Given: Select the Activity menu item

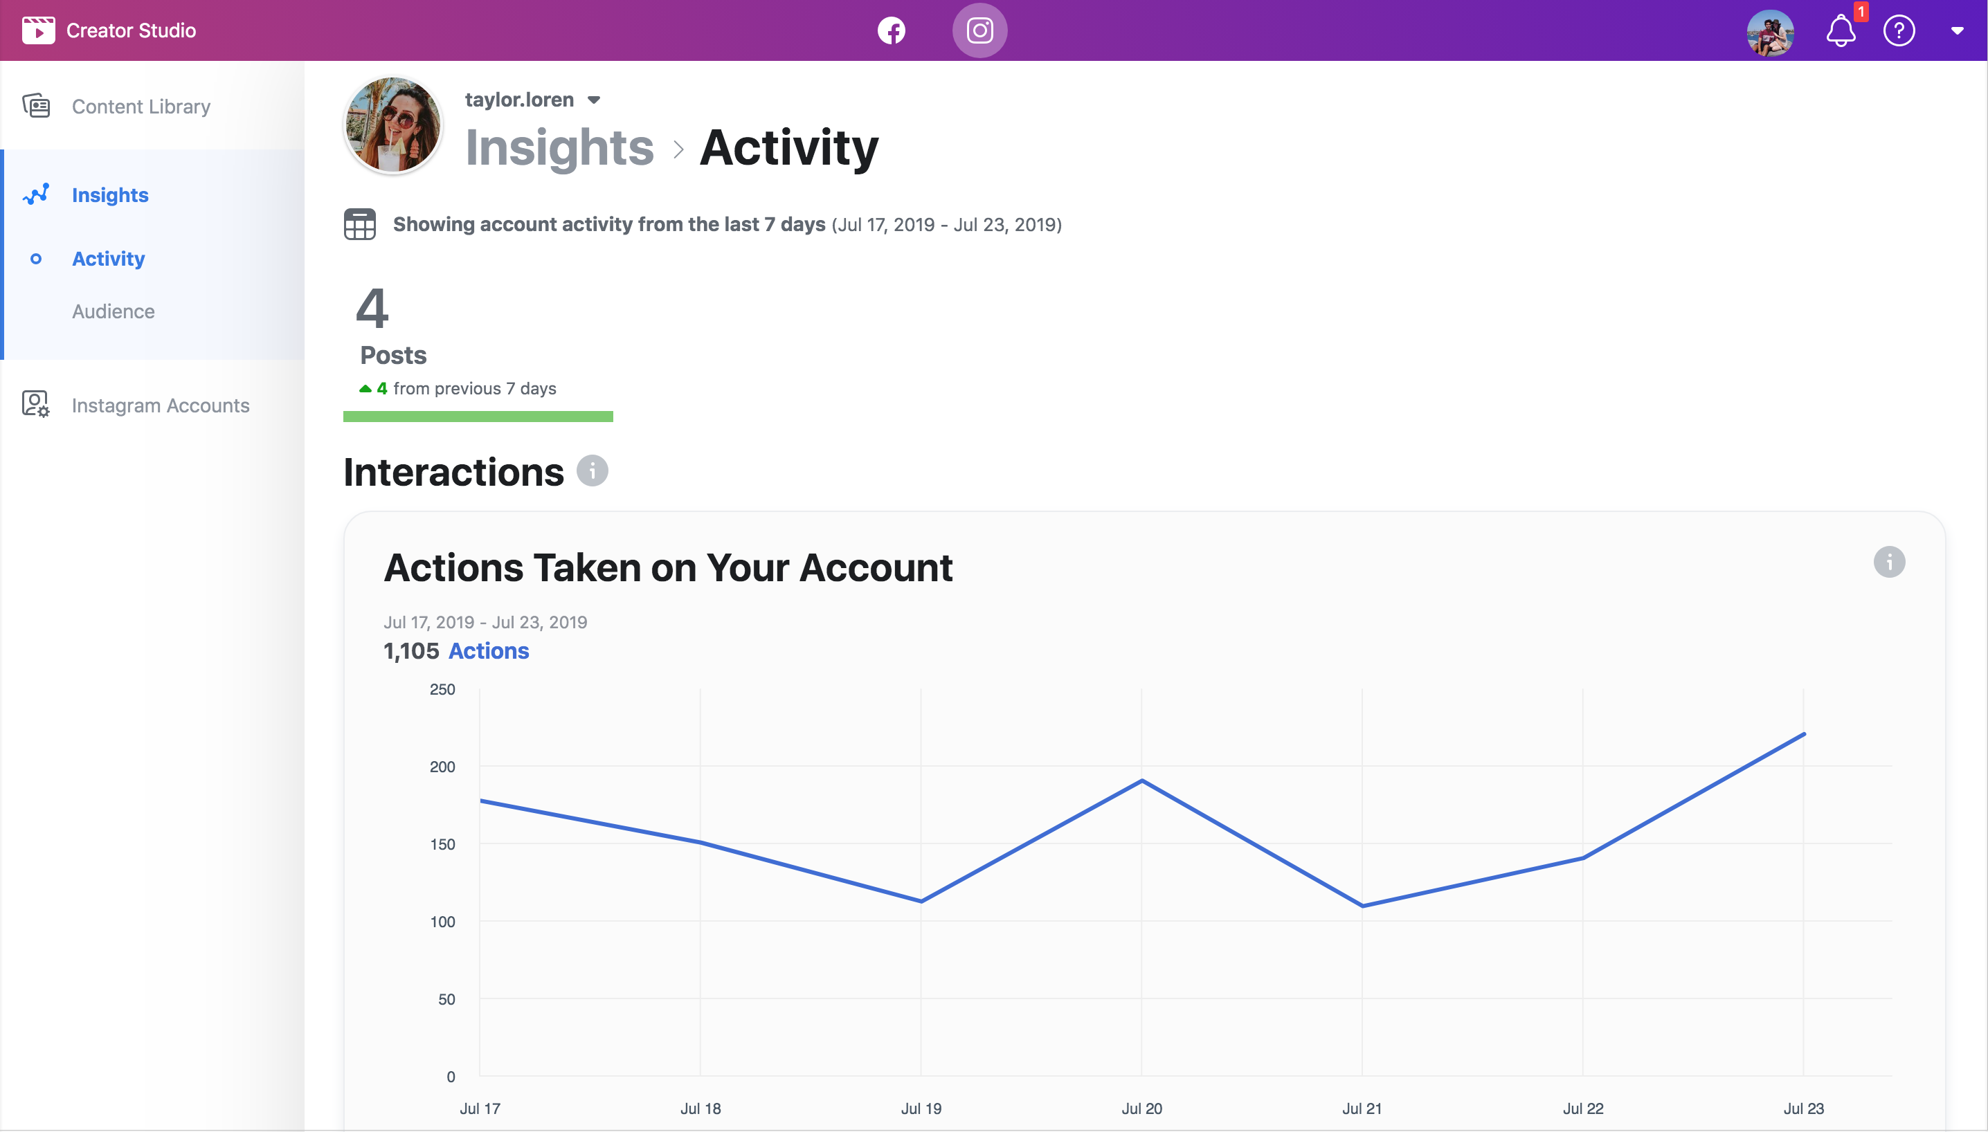Looking at the screenshot, I should tap(108, 257).
